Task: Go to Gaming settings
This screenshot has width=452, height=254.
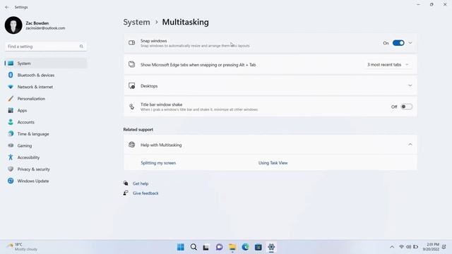Action: (45, 146)
